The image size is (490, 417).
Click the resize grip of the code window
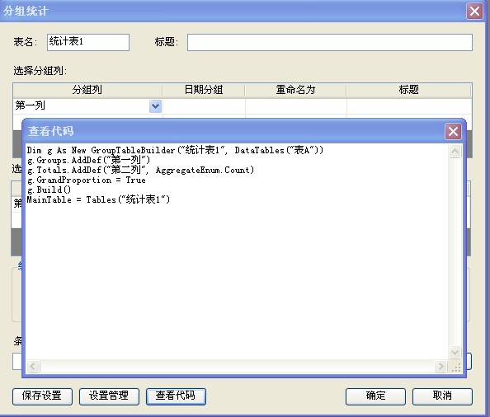(456, 367)
